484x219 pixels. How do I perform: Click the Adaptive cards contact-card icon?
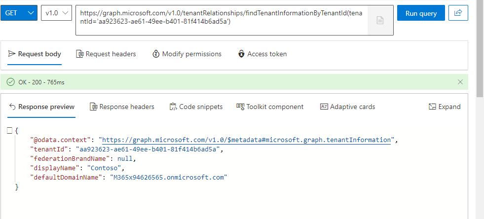click(324, 107)
